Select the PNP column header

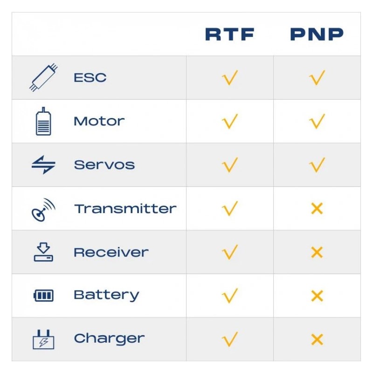coord(317,35)
